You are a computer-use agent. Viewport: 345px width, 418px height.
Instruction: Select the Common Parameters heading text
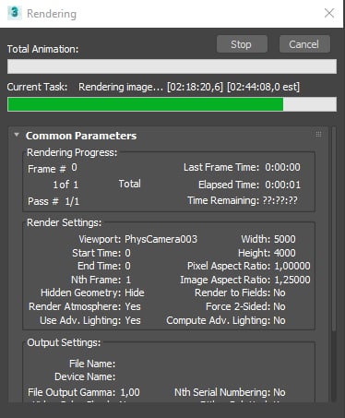[x=81, y=136]
